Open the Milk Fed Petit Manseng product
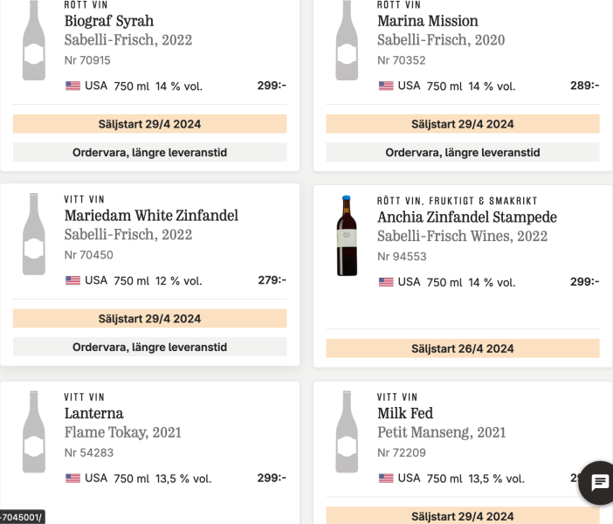The image size is (613, 524). tap(405, 413)
